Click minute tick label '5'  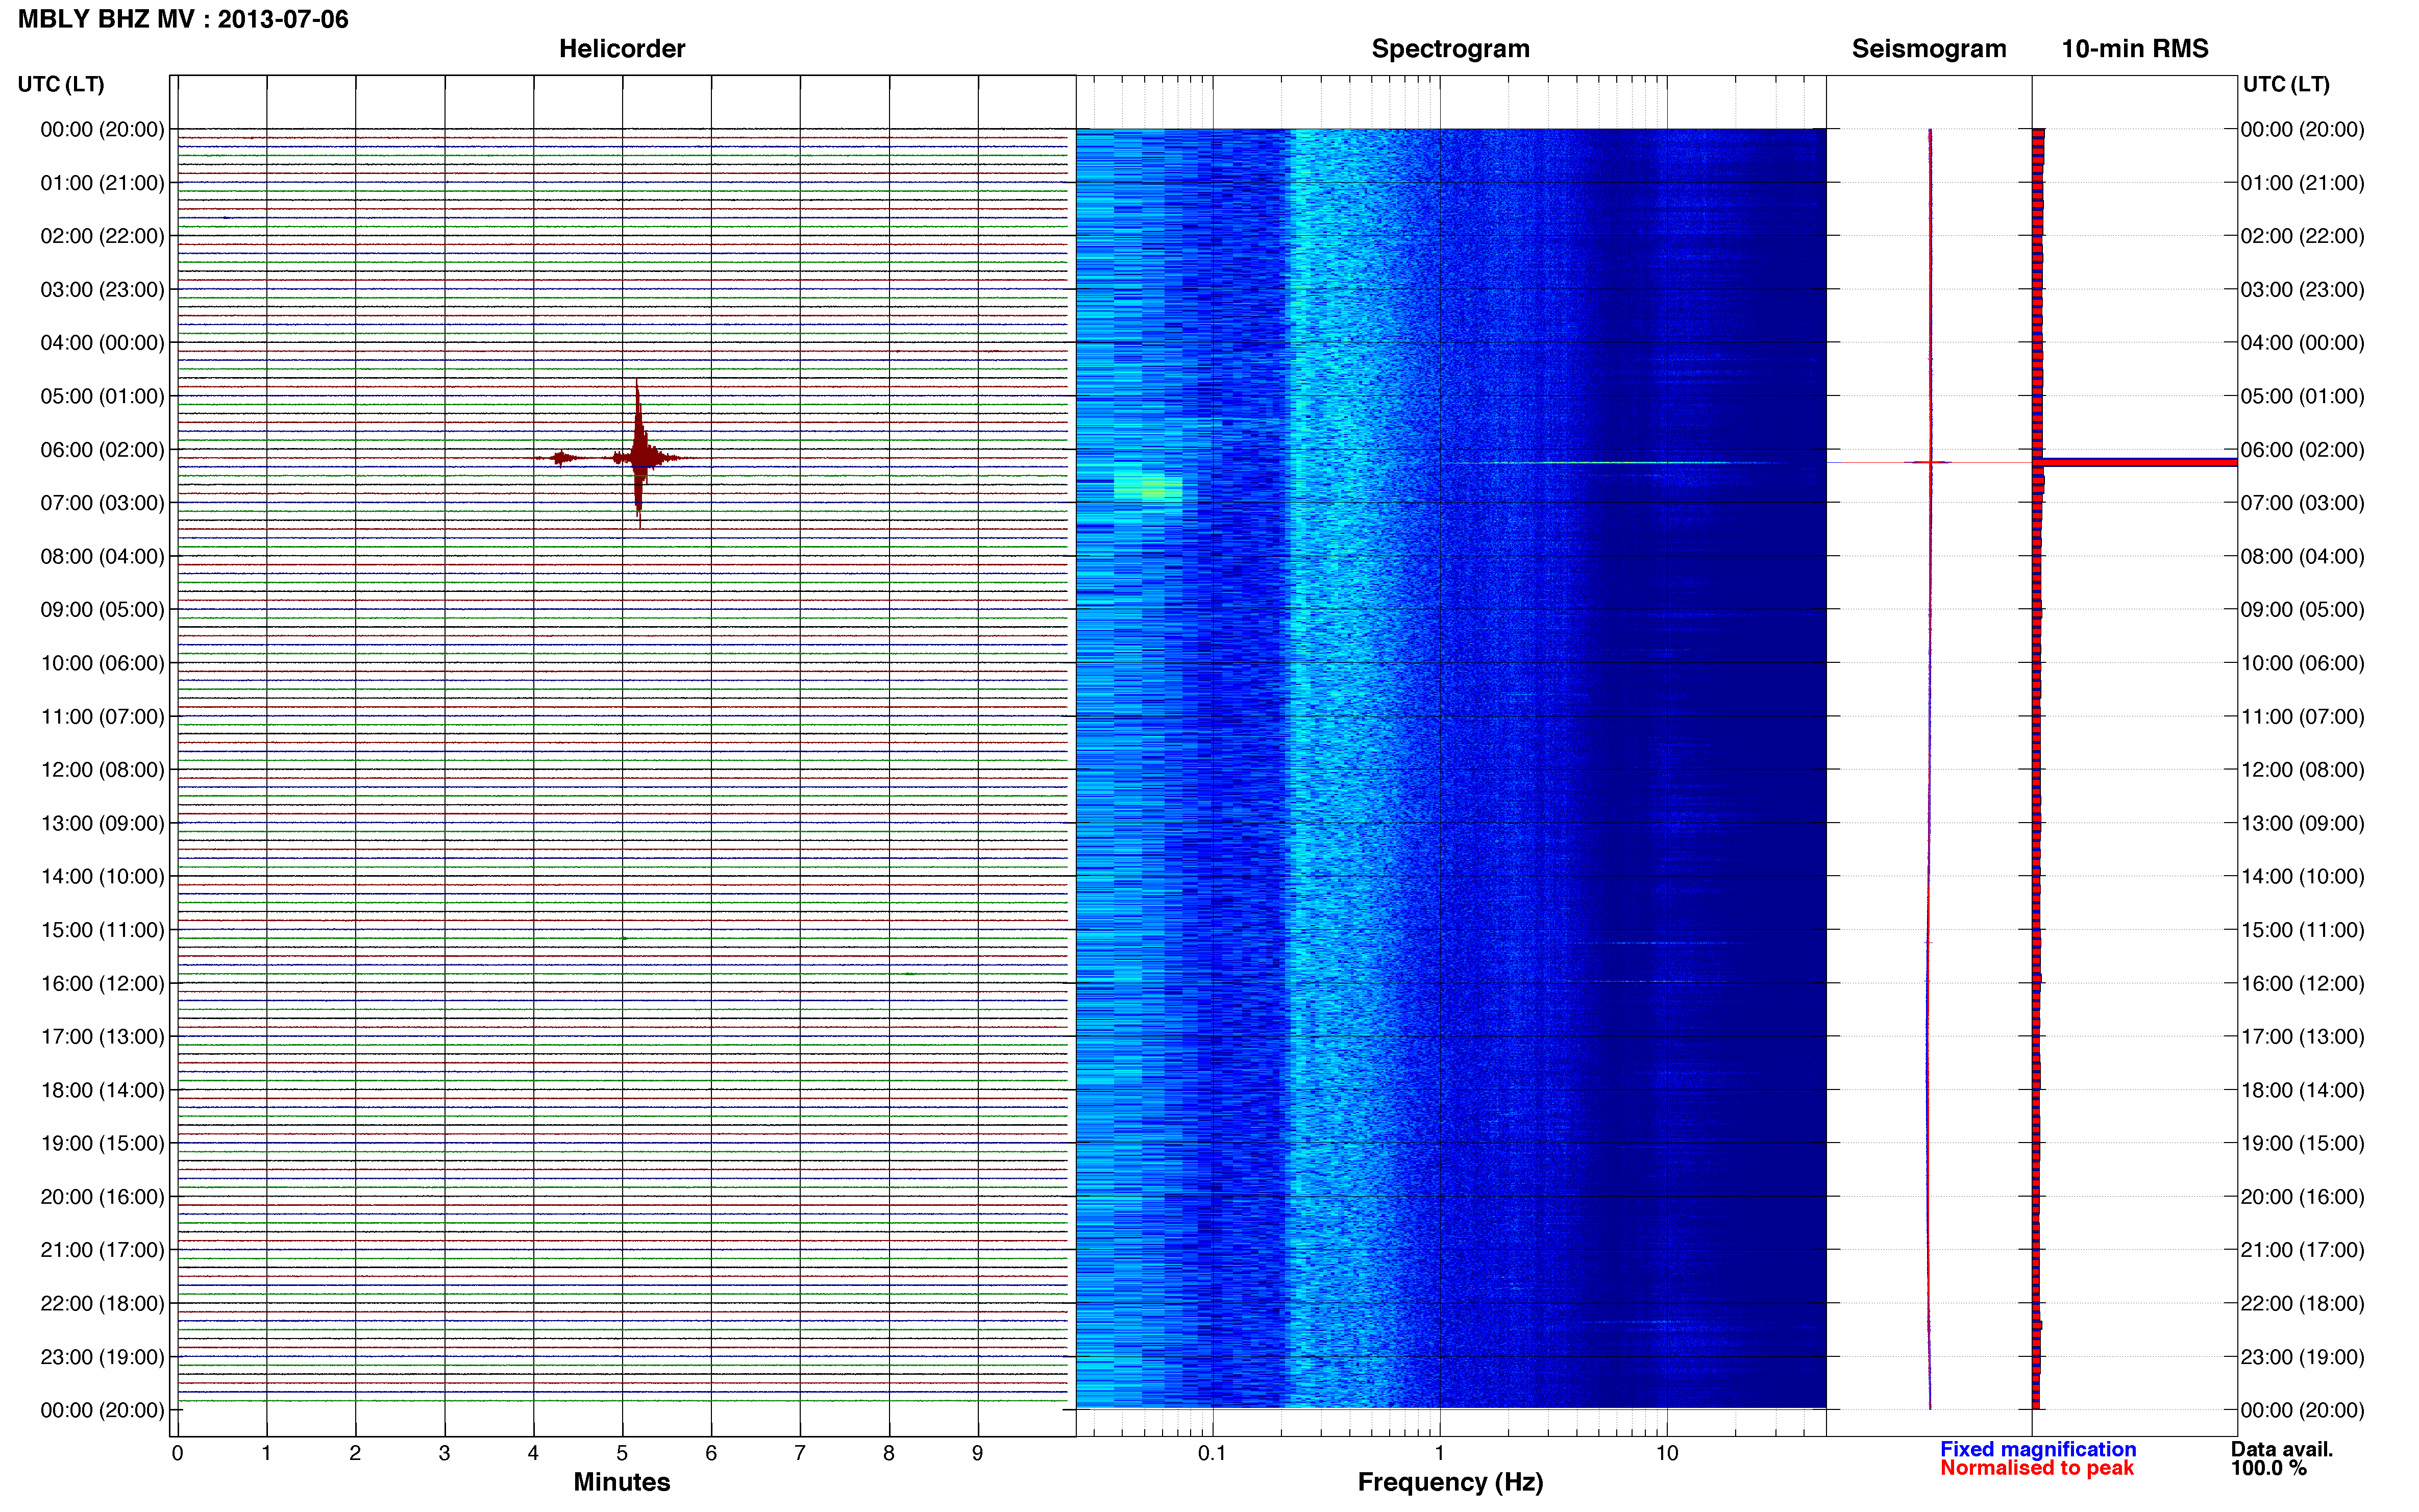coord(622,1453)
